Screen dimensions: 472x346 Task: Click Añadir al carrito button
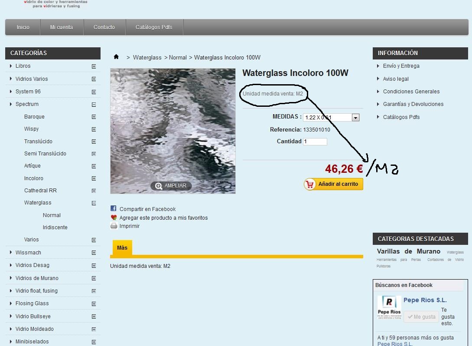point(333,184)
